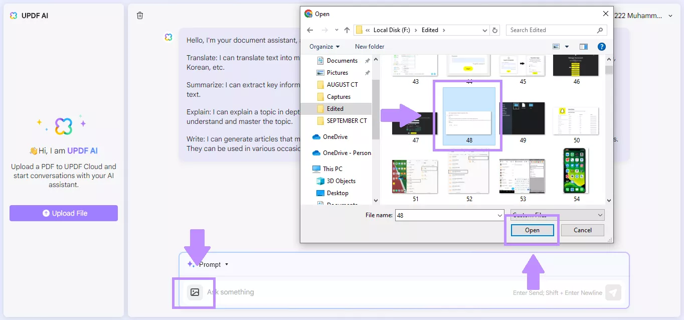Image resolution: width=684 pixels, height=320 pixels.
Task: Click the Cancel button
Action: [583, 230]
